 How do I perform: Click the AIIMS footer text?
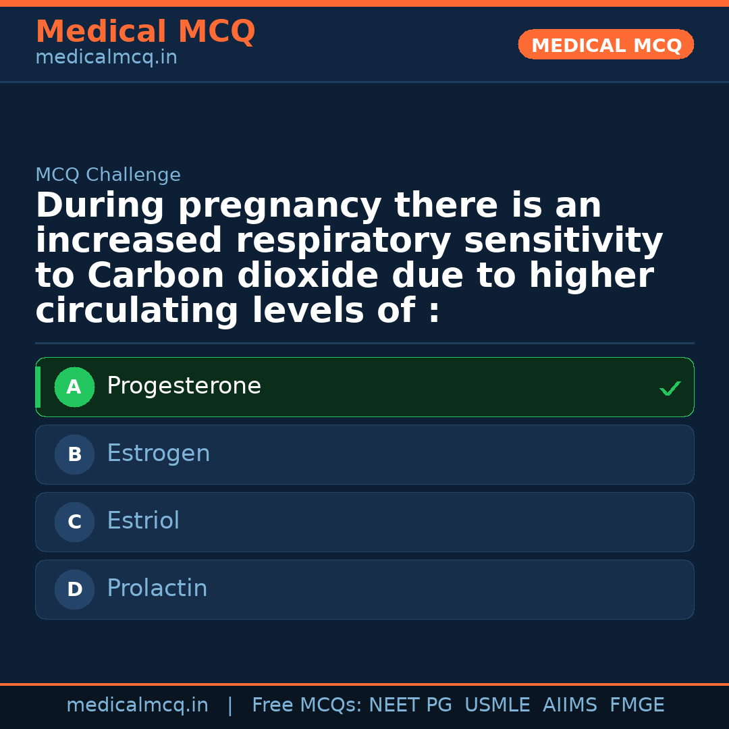tap(570, 705)
